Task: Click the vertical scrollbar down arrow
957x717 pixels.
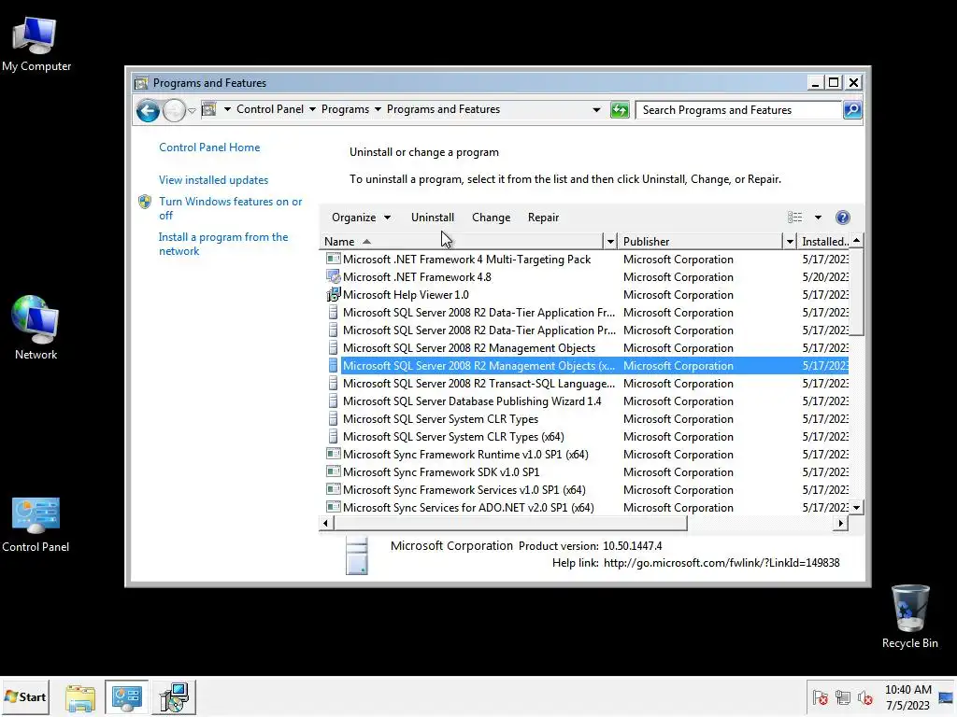Action: pos(856,507)
